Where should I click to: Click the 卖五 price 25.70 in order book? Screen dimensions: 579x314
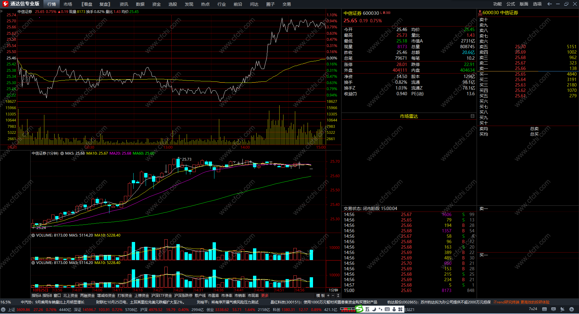click(x=520, y=47)
